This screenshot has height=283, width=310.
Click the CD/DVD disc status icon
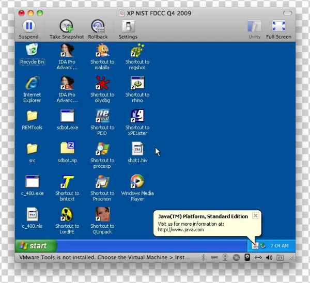point(236,258)
